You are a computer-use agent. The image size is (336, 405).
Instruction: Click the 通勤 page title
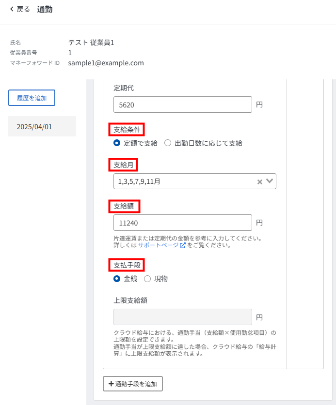pyautogui.click(x=45, y=9)
